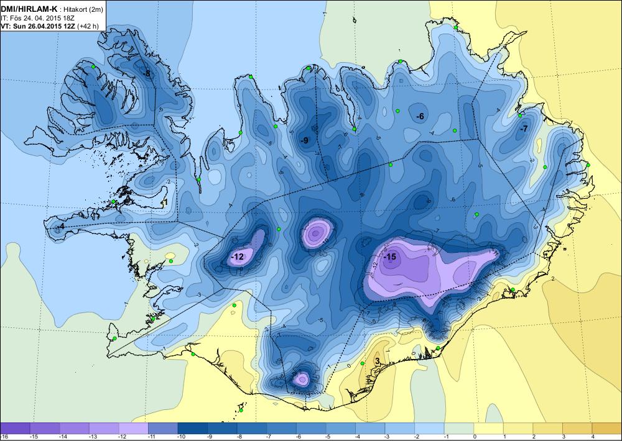
Task: Pick the legend swatch labeled 4
Action: [x=607, y=429]
